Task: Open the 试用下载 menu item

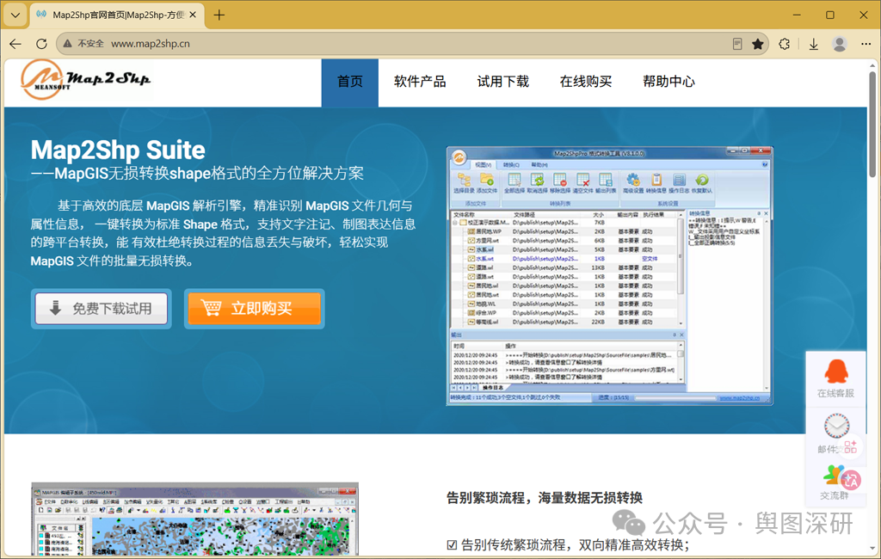Action: click(502, 82)
